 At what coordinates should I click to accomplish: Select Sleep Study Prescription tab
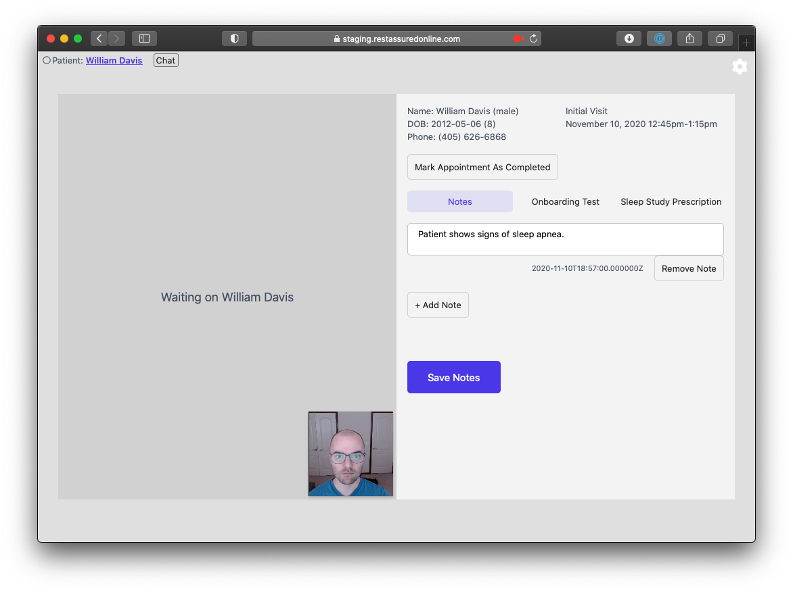pyautogui.click(x=671, y=201)
